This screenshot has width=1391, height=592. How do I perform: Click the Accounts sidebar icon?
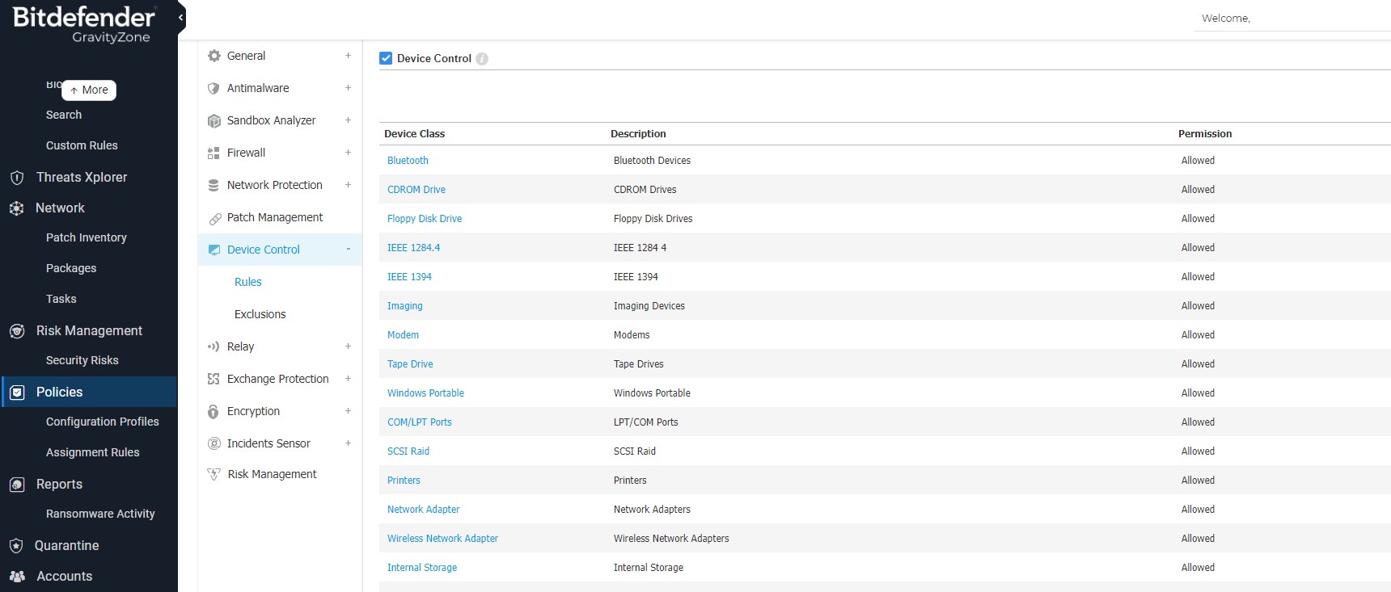pos(17,577)
